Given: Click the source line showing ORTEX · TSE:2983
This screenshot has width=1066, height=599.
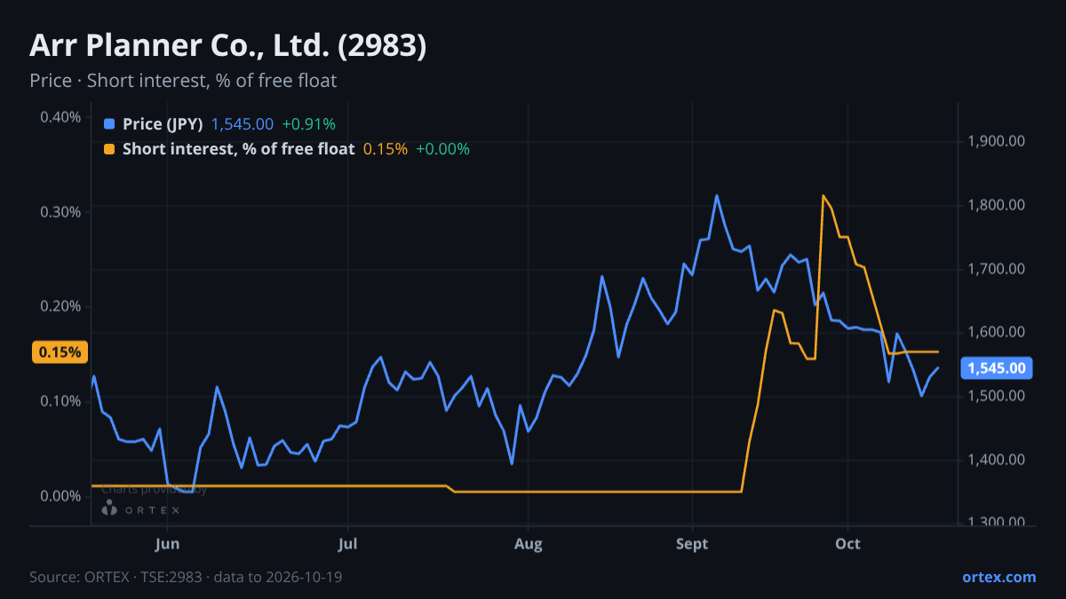Looking at the screenshot, I should (186, 577).
